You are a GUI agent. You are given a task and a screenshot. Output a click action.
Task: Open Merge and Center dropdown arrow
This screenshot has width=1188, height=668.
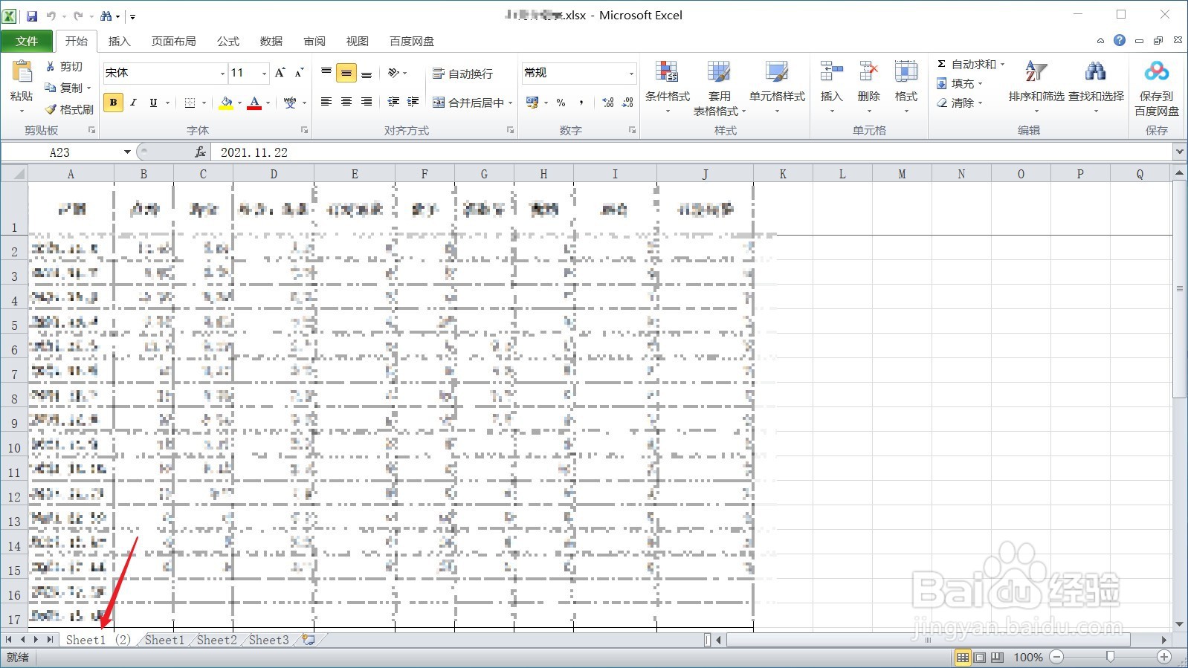[510, 103]
